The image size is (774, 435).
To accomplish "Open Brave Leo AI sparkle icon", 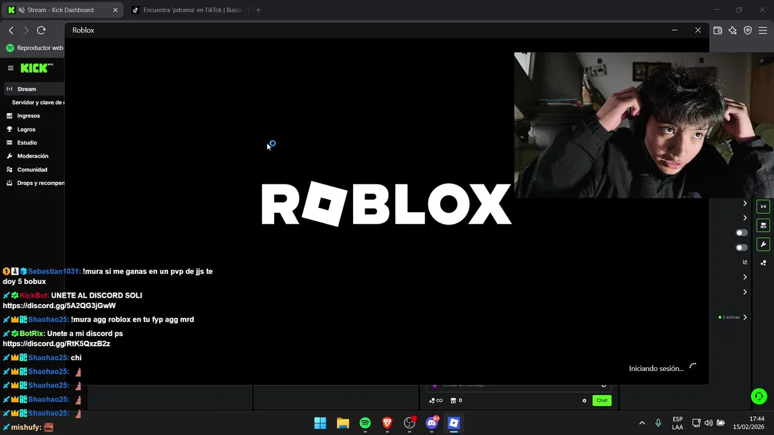I will pos(733,30).
